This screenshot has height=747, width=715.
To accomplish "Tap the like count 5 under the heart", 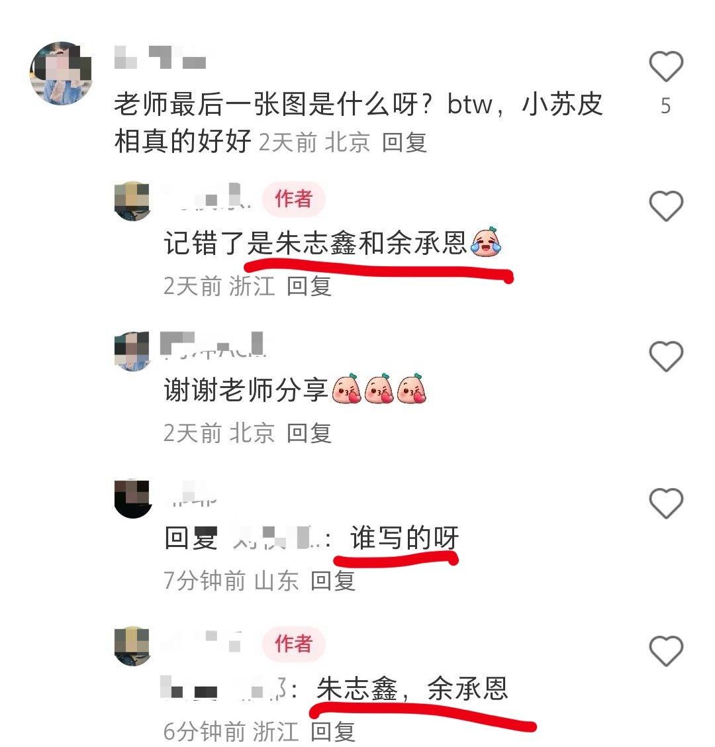I will (666, 106).
